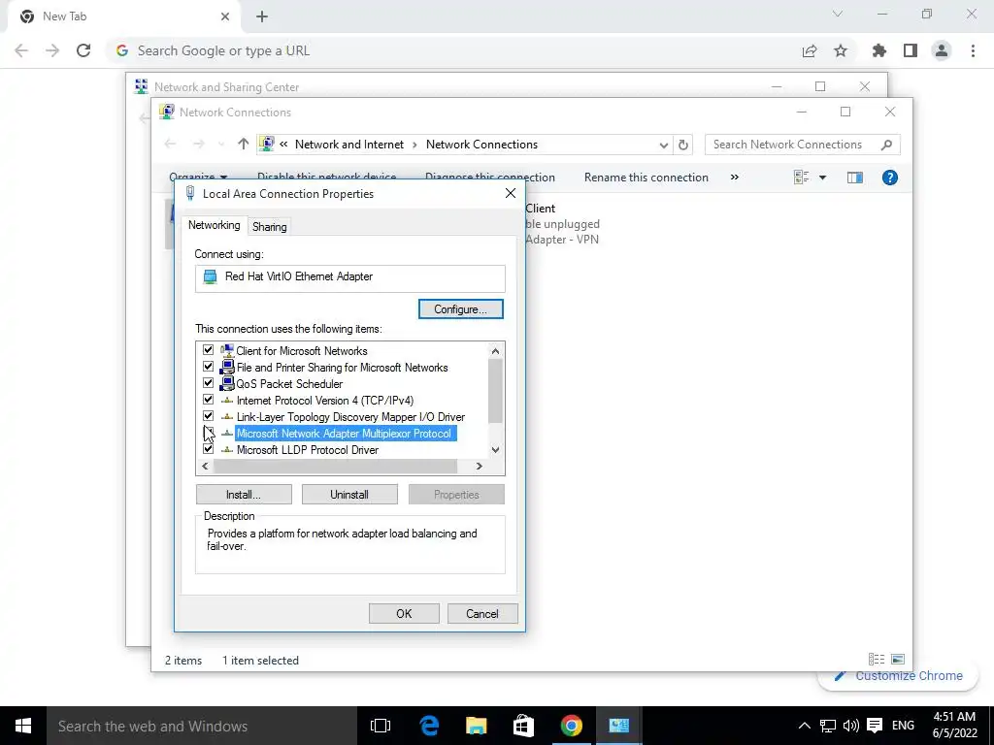Check Microsoft Network Adapter Multiplexor Protocol
Viewport: 994px width, 745px height.
tap(208, 432)
